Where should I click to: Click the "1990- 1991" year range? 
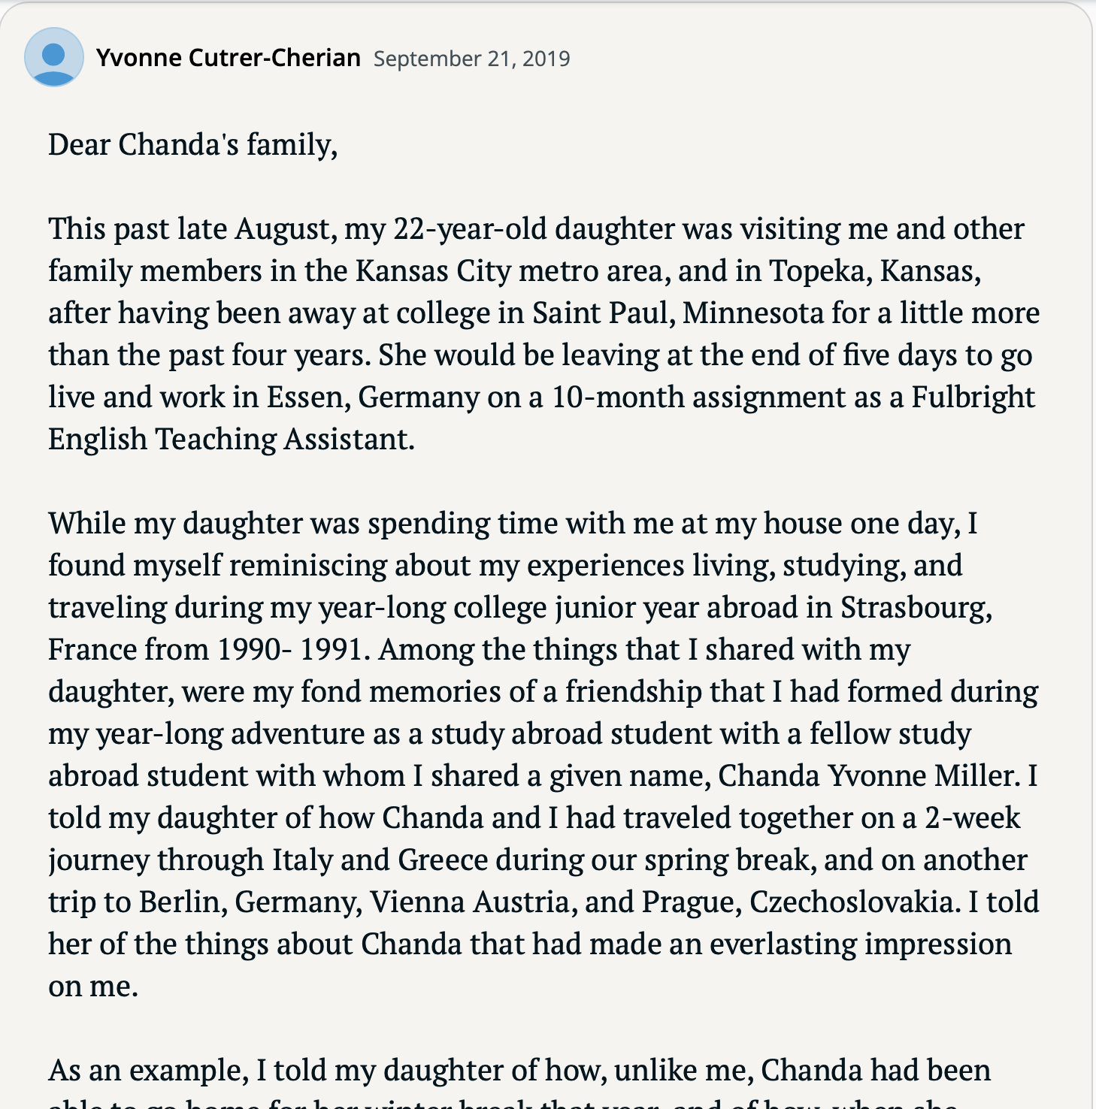[294, 649]
